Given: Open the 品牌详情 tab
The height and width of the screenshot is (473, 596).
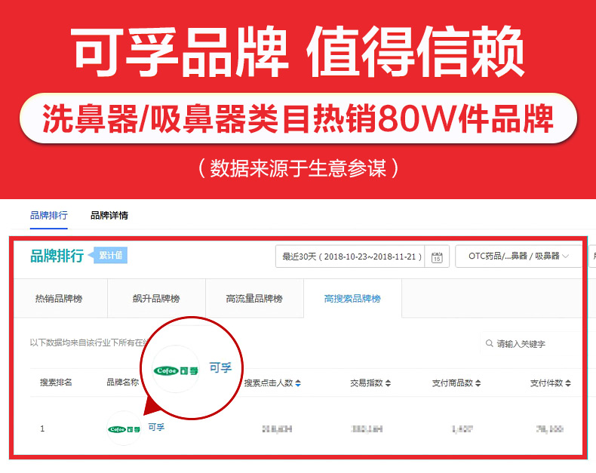Looking at the screenshot, I should point(109,216).
